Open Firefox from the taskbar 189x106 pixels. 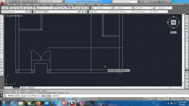click(x=38, y=103)
